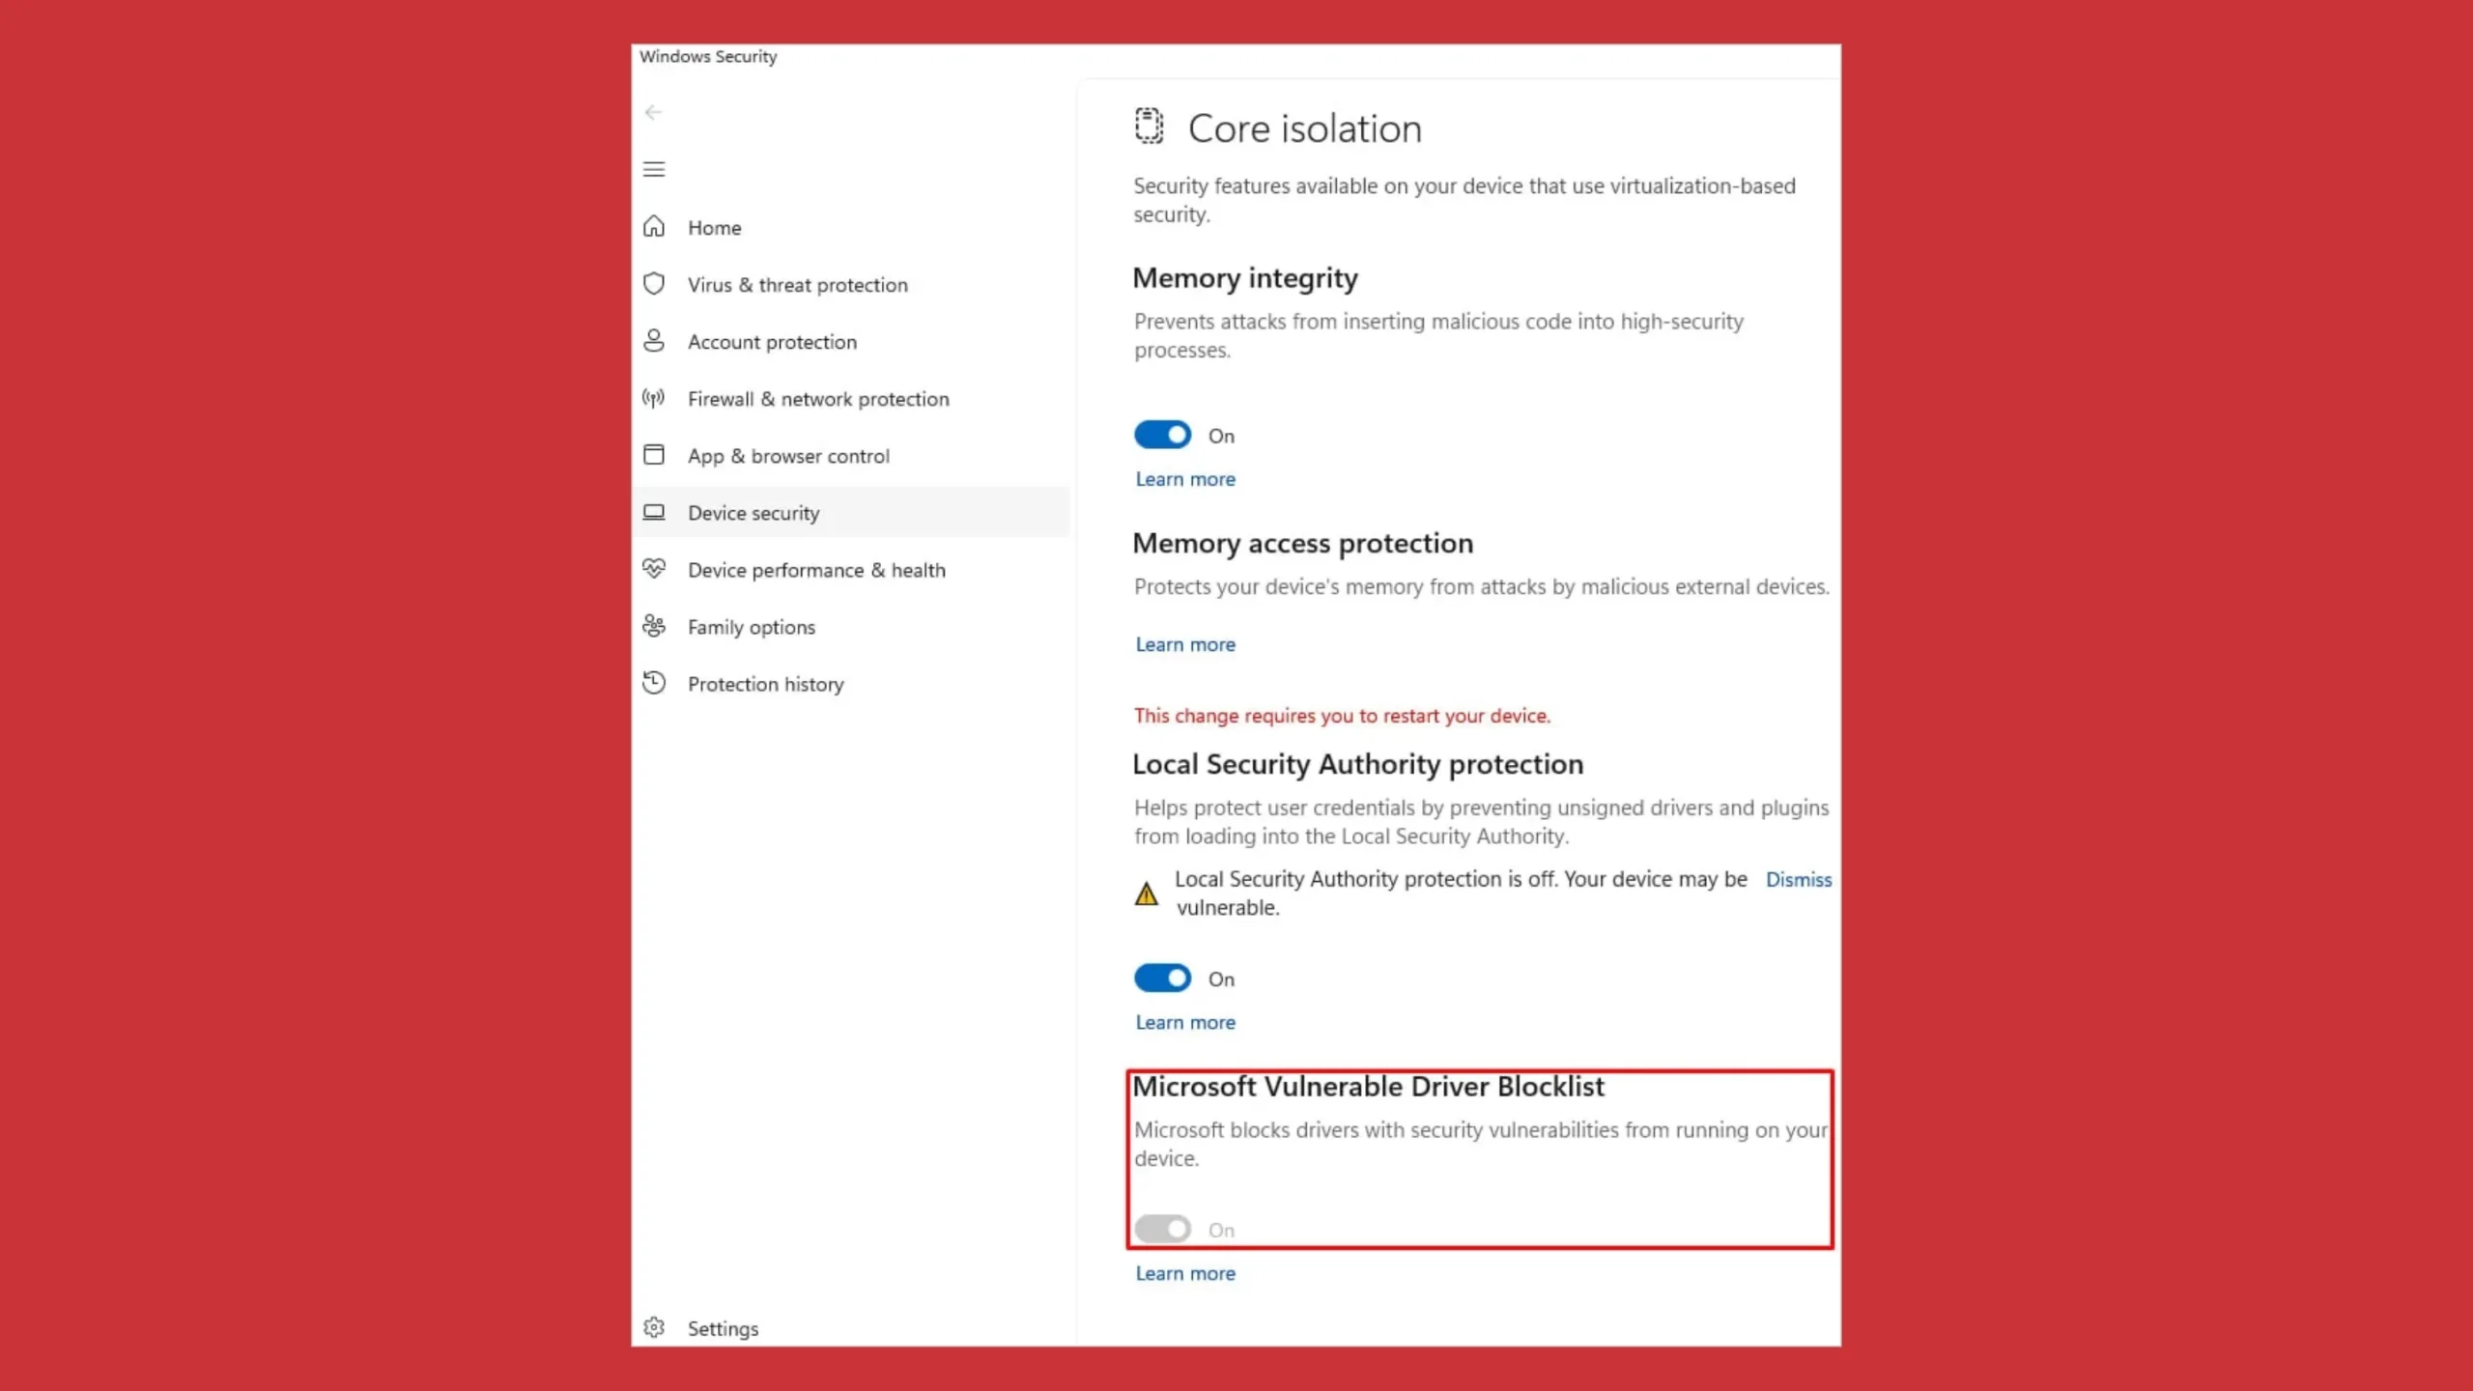
Task: Click the Firewall antenna icon
Action: point(654,398)
